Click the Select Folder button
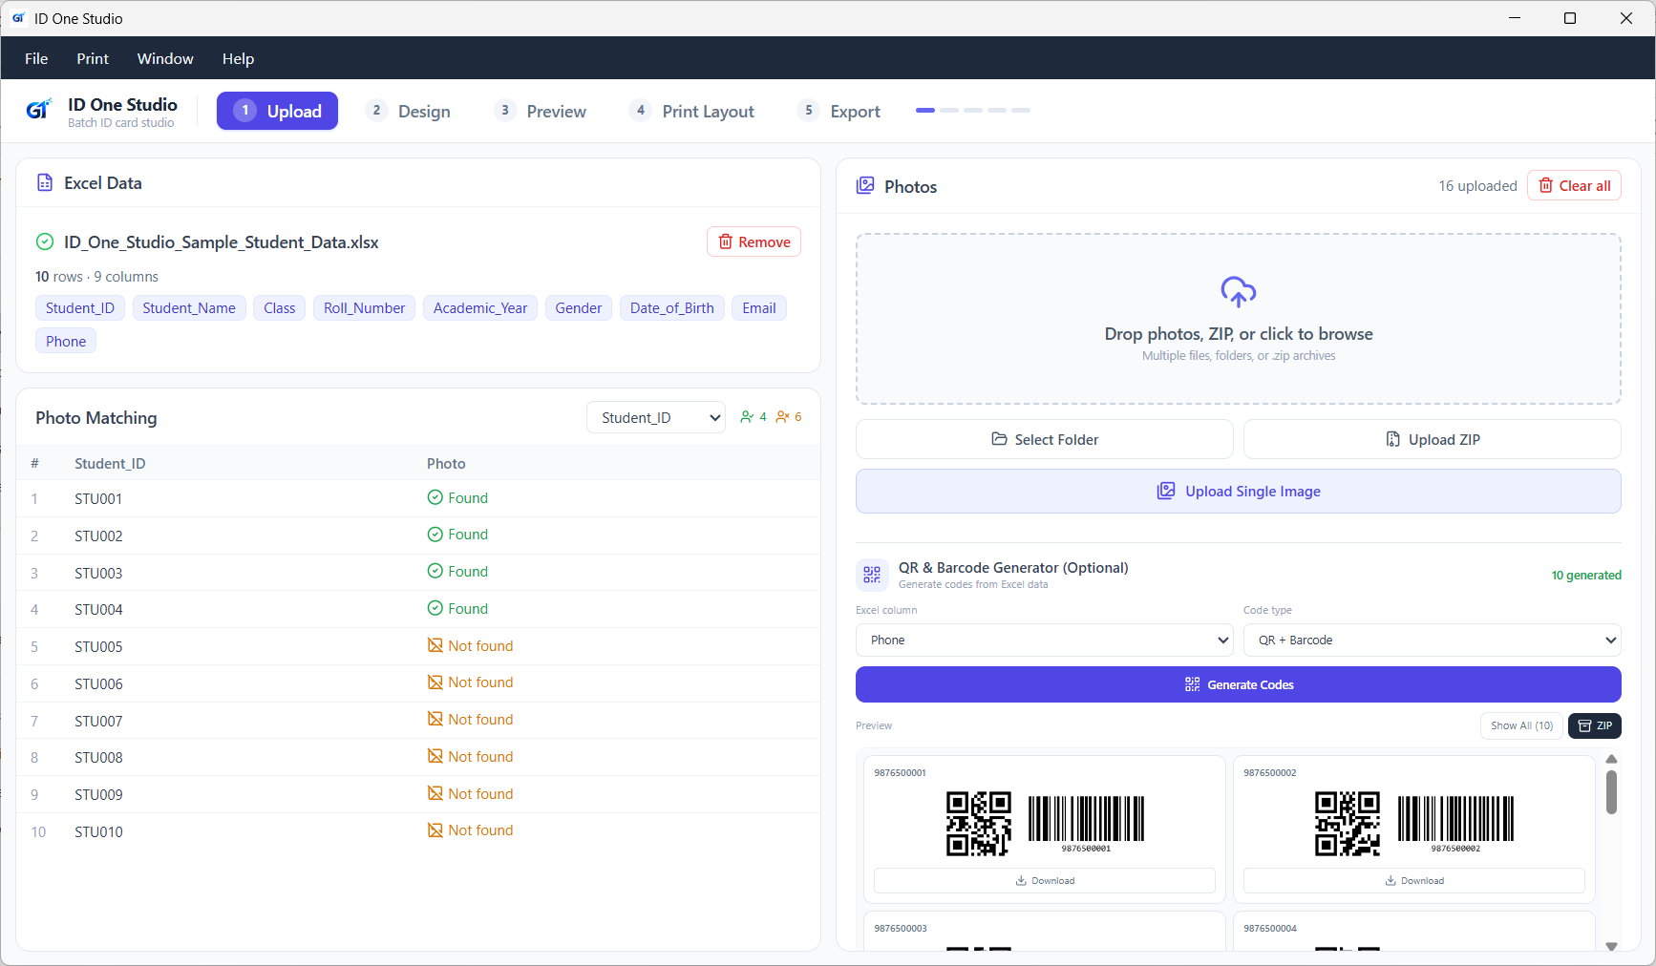The height and width of the screenshot is (966, 1656). coord(1045,439)
